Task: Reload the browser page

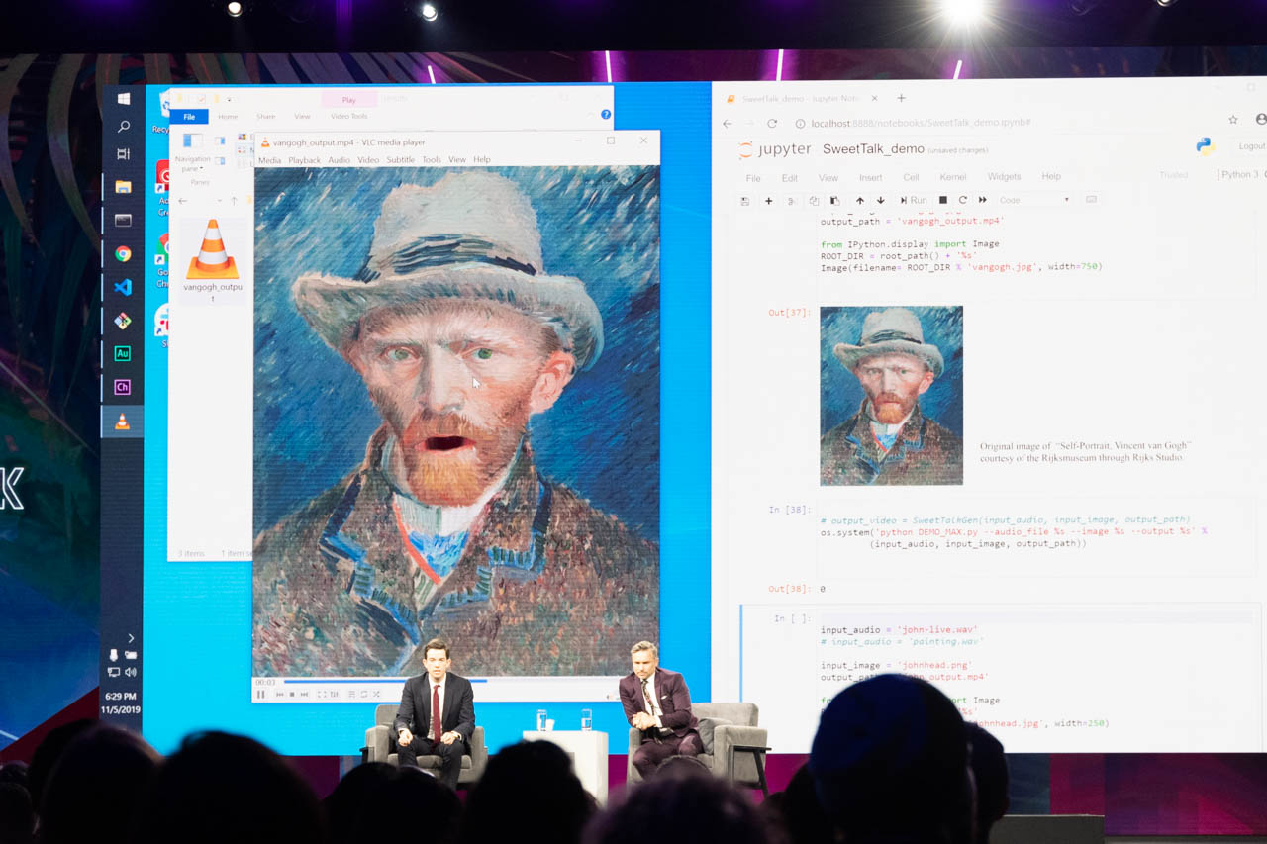Action: coord(772,124)
